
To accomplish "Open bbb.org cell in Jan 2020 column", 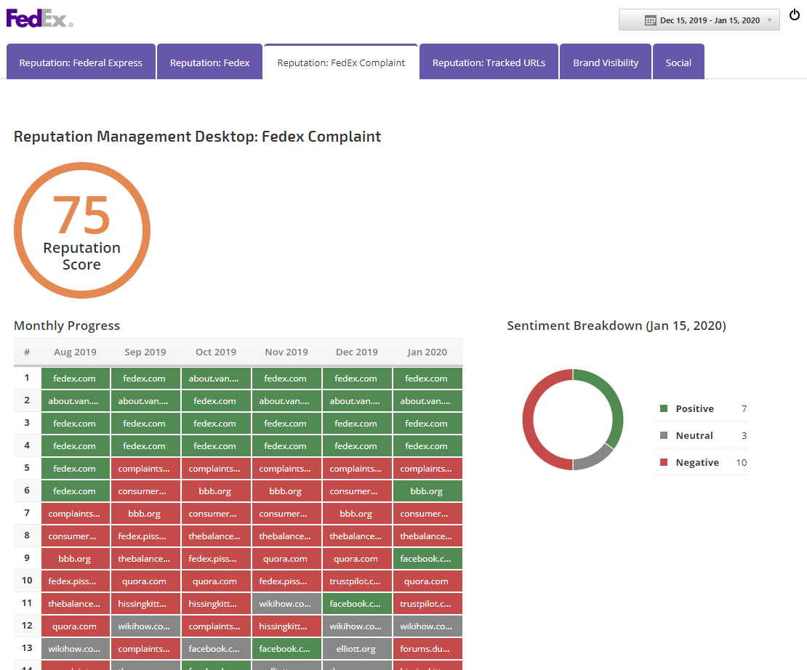I will (x=427, y=491).
